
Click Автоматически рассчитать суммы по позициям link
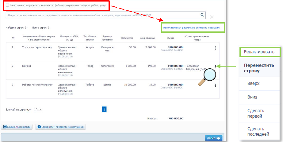click(x=191, y=27)
